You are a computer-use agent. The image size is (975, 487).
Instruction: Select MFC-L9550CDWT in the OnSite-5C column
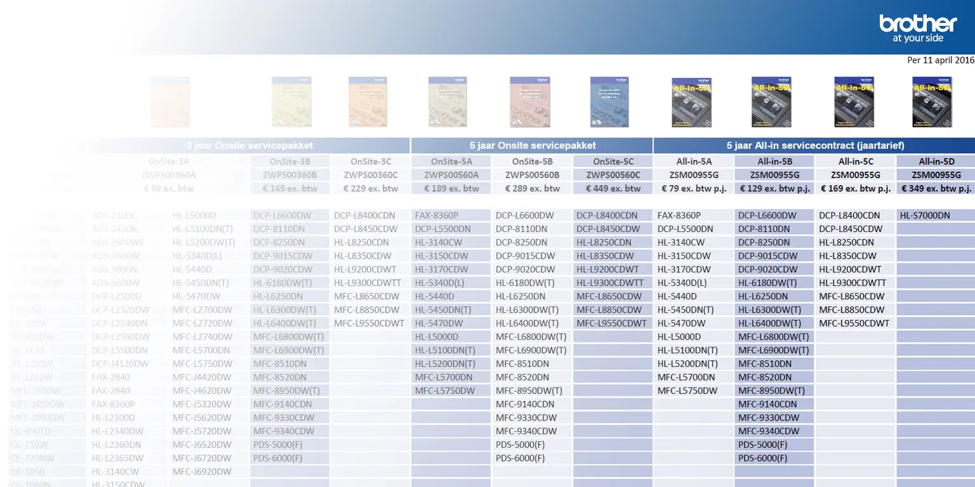(x=612, y=323)
